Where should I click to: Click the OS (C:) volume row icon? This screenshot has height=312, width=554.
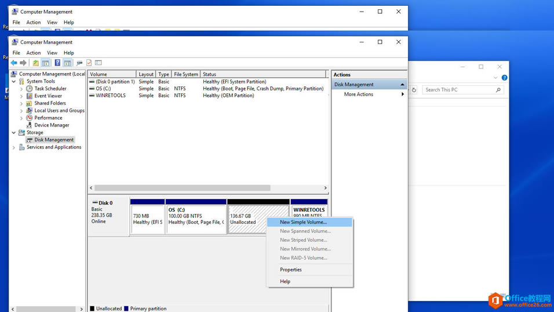coord(92,88)
